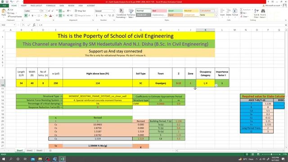The width and height of the screenshot is (288, 162).
Task: Click the Accounting dollar format icon
Action: tap(96, 16)
